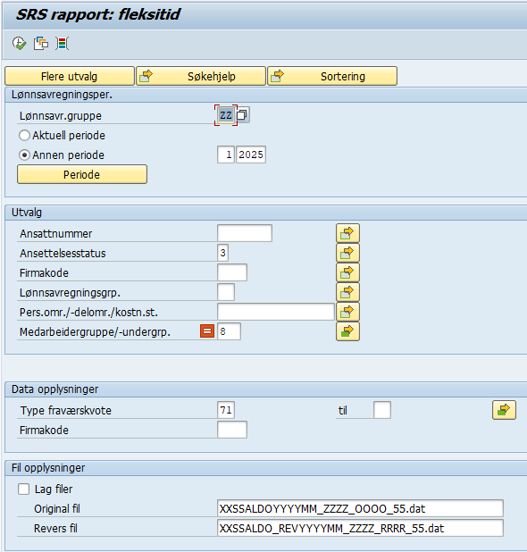Open multiple selection for Lønnsavregningsgrp.
This screenshot has height=552, width=527.
coord(347,292)
